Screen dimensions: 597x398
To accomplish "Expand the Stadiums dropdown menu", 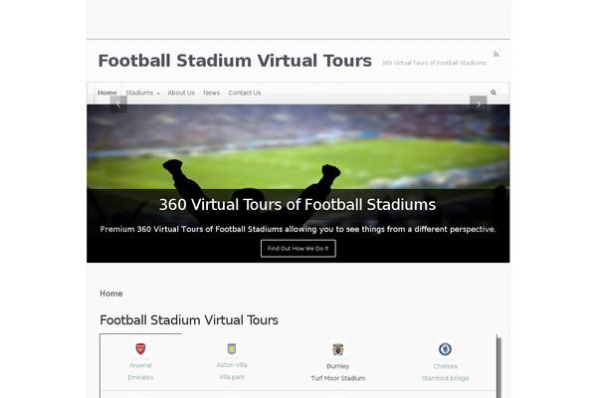I will tap(142, 93).
